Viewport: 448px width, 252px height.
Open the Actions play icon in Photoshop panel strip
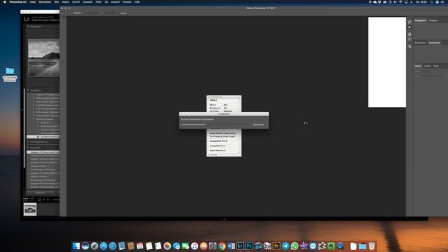pyautogui.click(x=409, y=27)
